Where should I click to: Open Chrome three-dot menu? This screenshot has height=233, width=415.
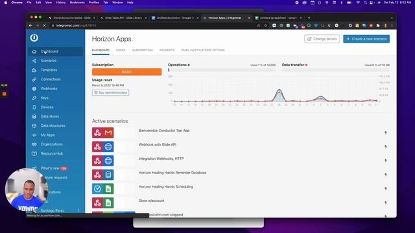(x=392, y=26)
